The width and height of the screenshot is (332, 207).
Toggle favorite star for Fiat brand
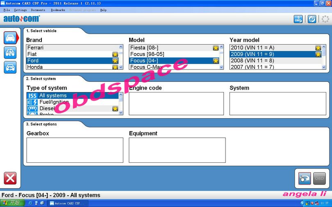[115, 54]
